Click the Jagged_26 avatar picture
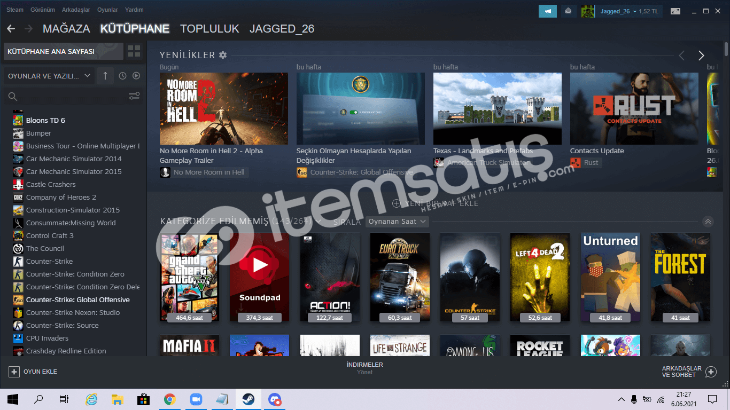 [588, 11]
